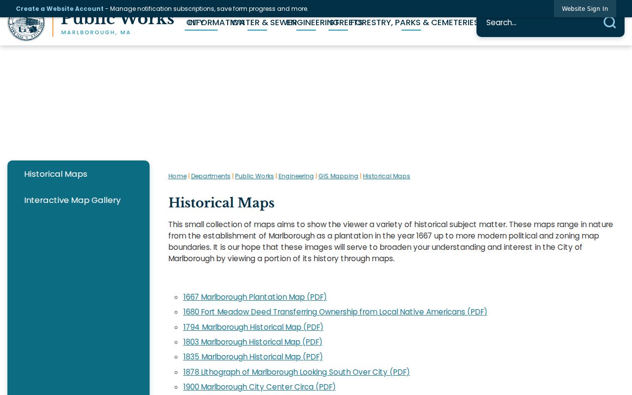Open the Forestry, Parks & Cemeteries menu
This screenshot has width=632, height=395.
(414, 22)
